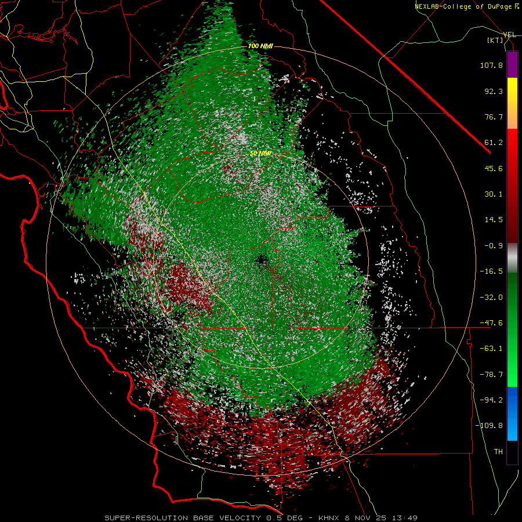
Task: Click the -32.0 legend value
Action: click(x=491, y=297)
